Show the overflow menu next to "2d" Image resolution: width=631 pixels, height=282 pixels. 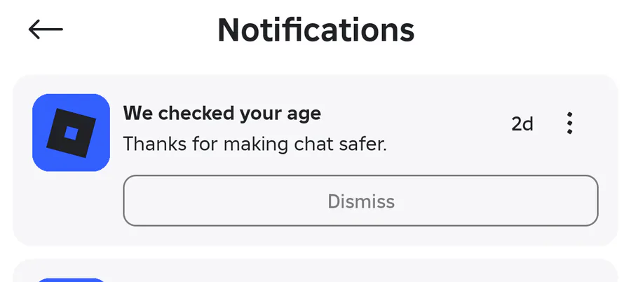point(569,123)
